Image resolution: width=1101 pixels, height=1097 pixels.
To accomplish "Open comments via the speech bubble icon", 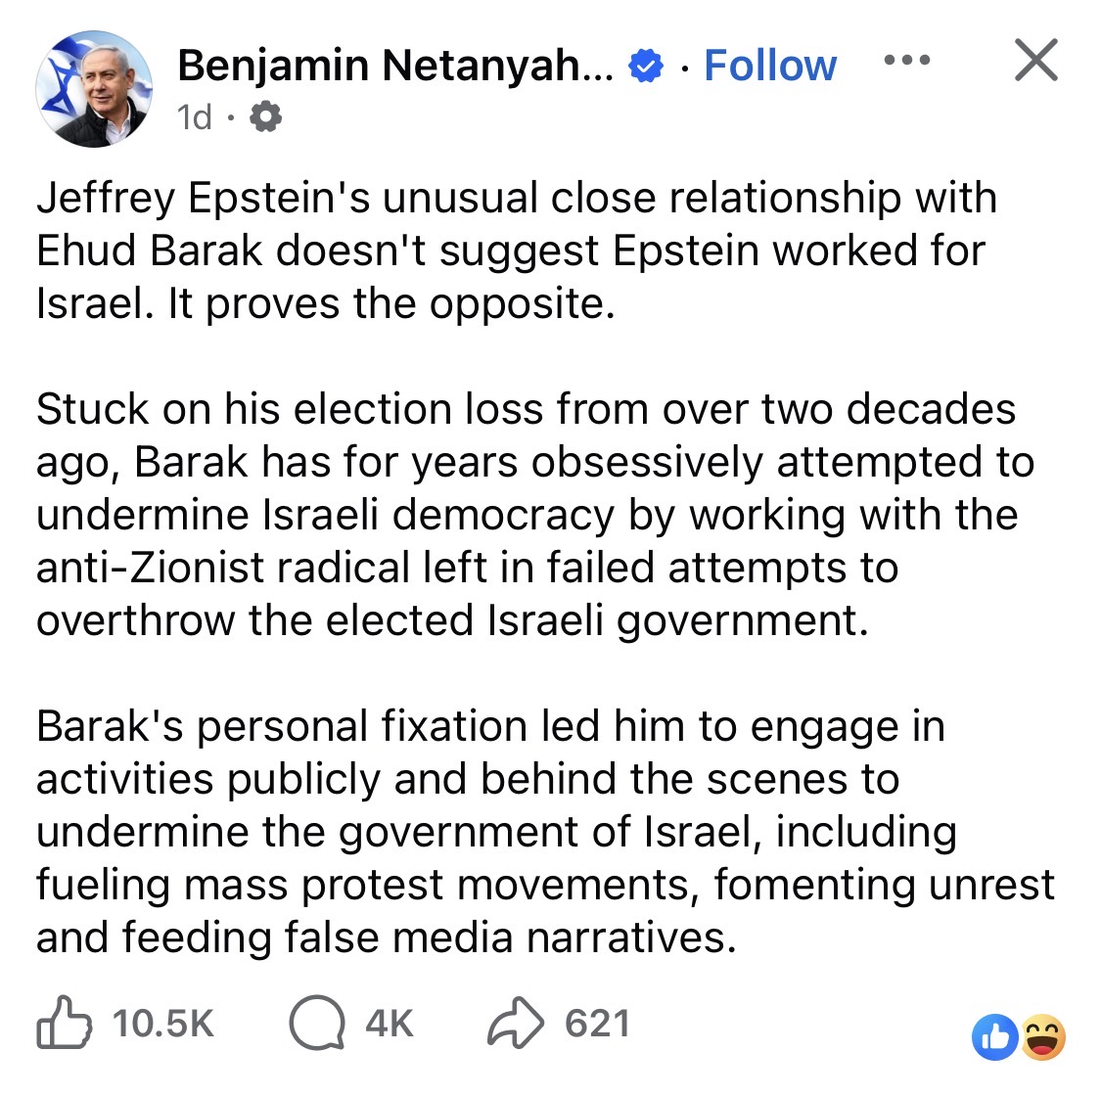I will tap(316, 1023).
